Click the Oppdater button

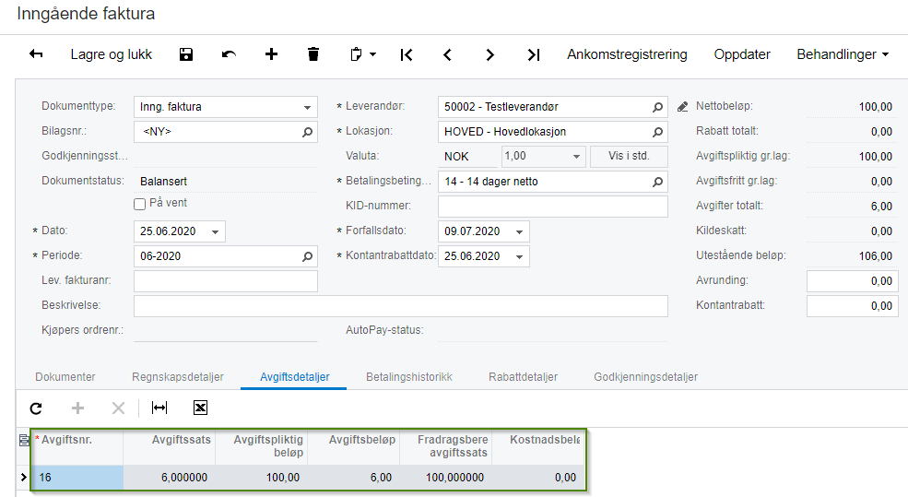point(742,54)
